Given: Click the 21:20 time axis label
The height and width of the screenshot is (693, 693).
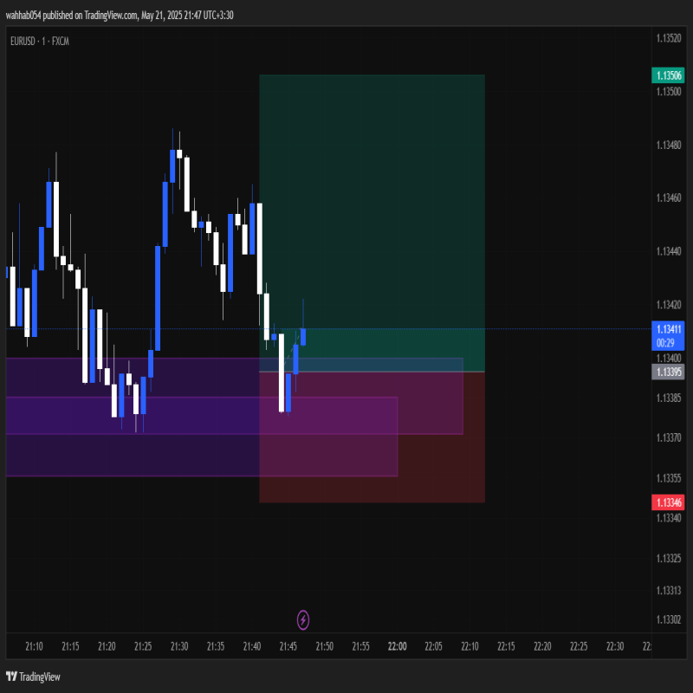Looking at the screenshot, I should [x=107, y=646].
